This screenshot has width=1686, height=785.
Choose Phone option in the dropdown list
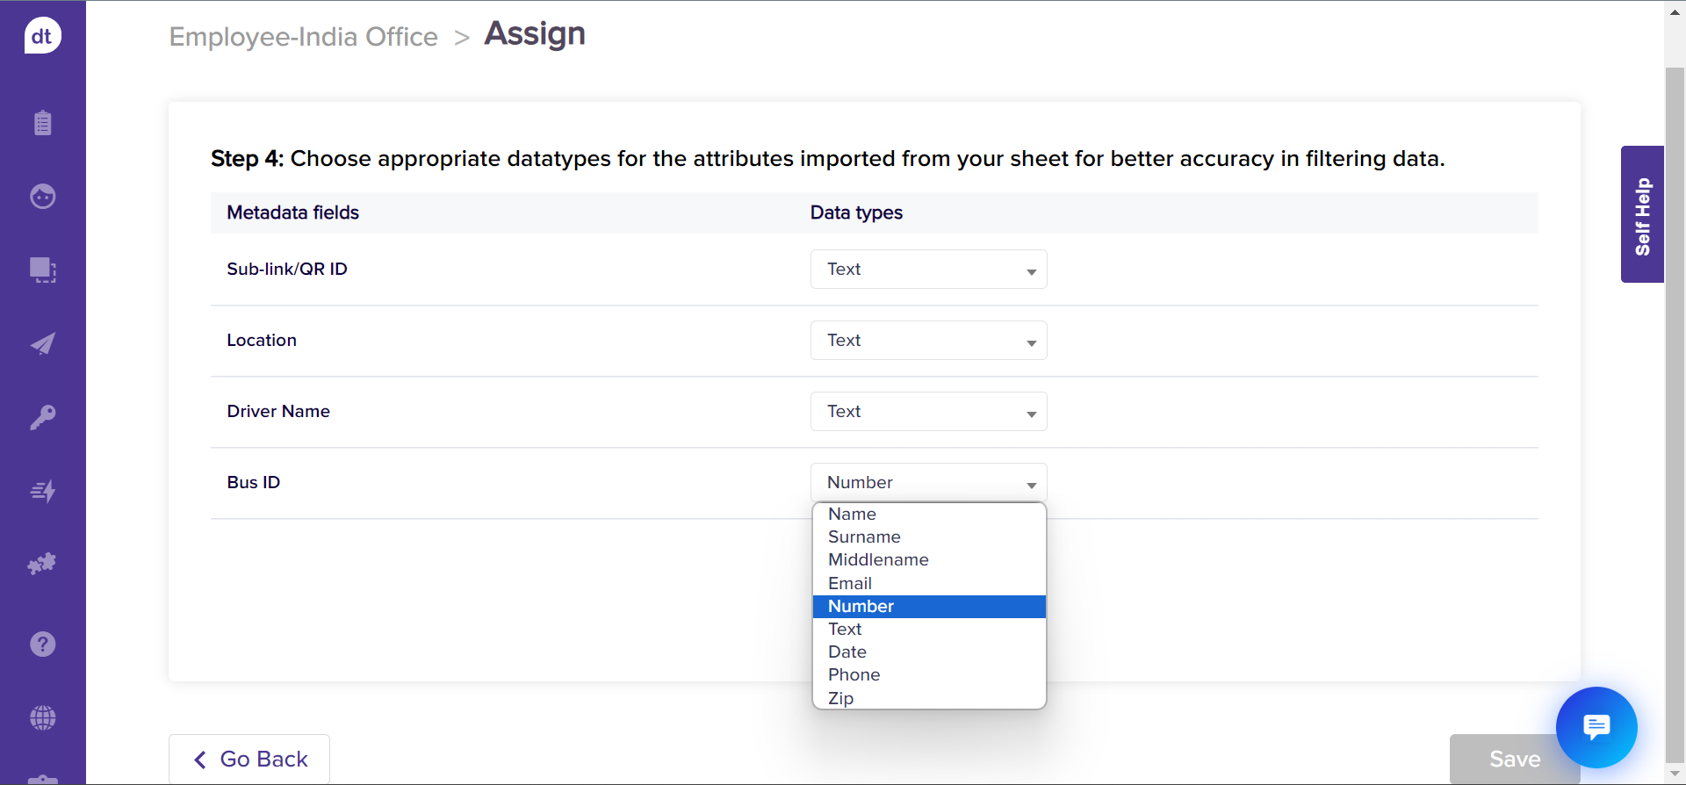pyautogui.click(x=854, y=675)
